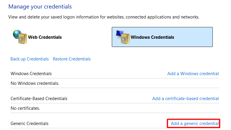Add a certificate-based credential
This screenshot has width=231, height=130.
[186, 99]
